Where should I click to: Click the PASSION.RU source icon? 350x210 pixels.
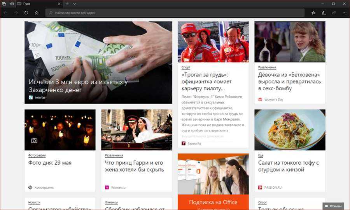(260, 188)
